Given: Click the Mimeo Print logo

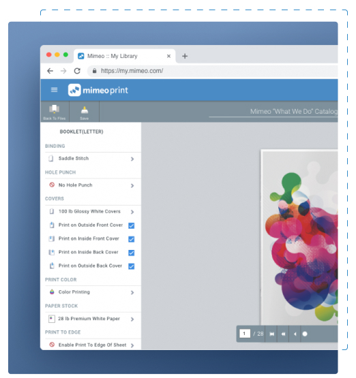Looking at the screenshot, I should pos(98,90).
